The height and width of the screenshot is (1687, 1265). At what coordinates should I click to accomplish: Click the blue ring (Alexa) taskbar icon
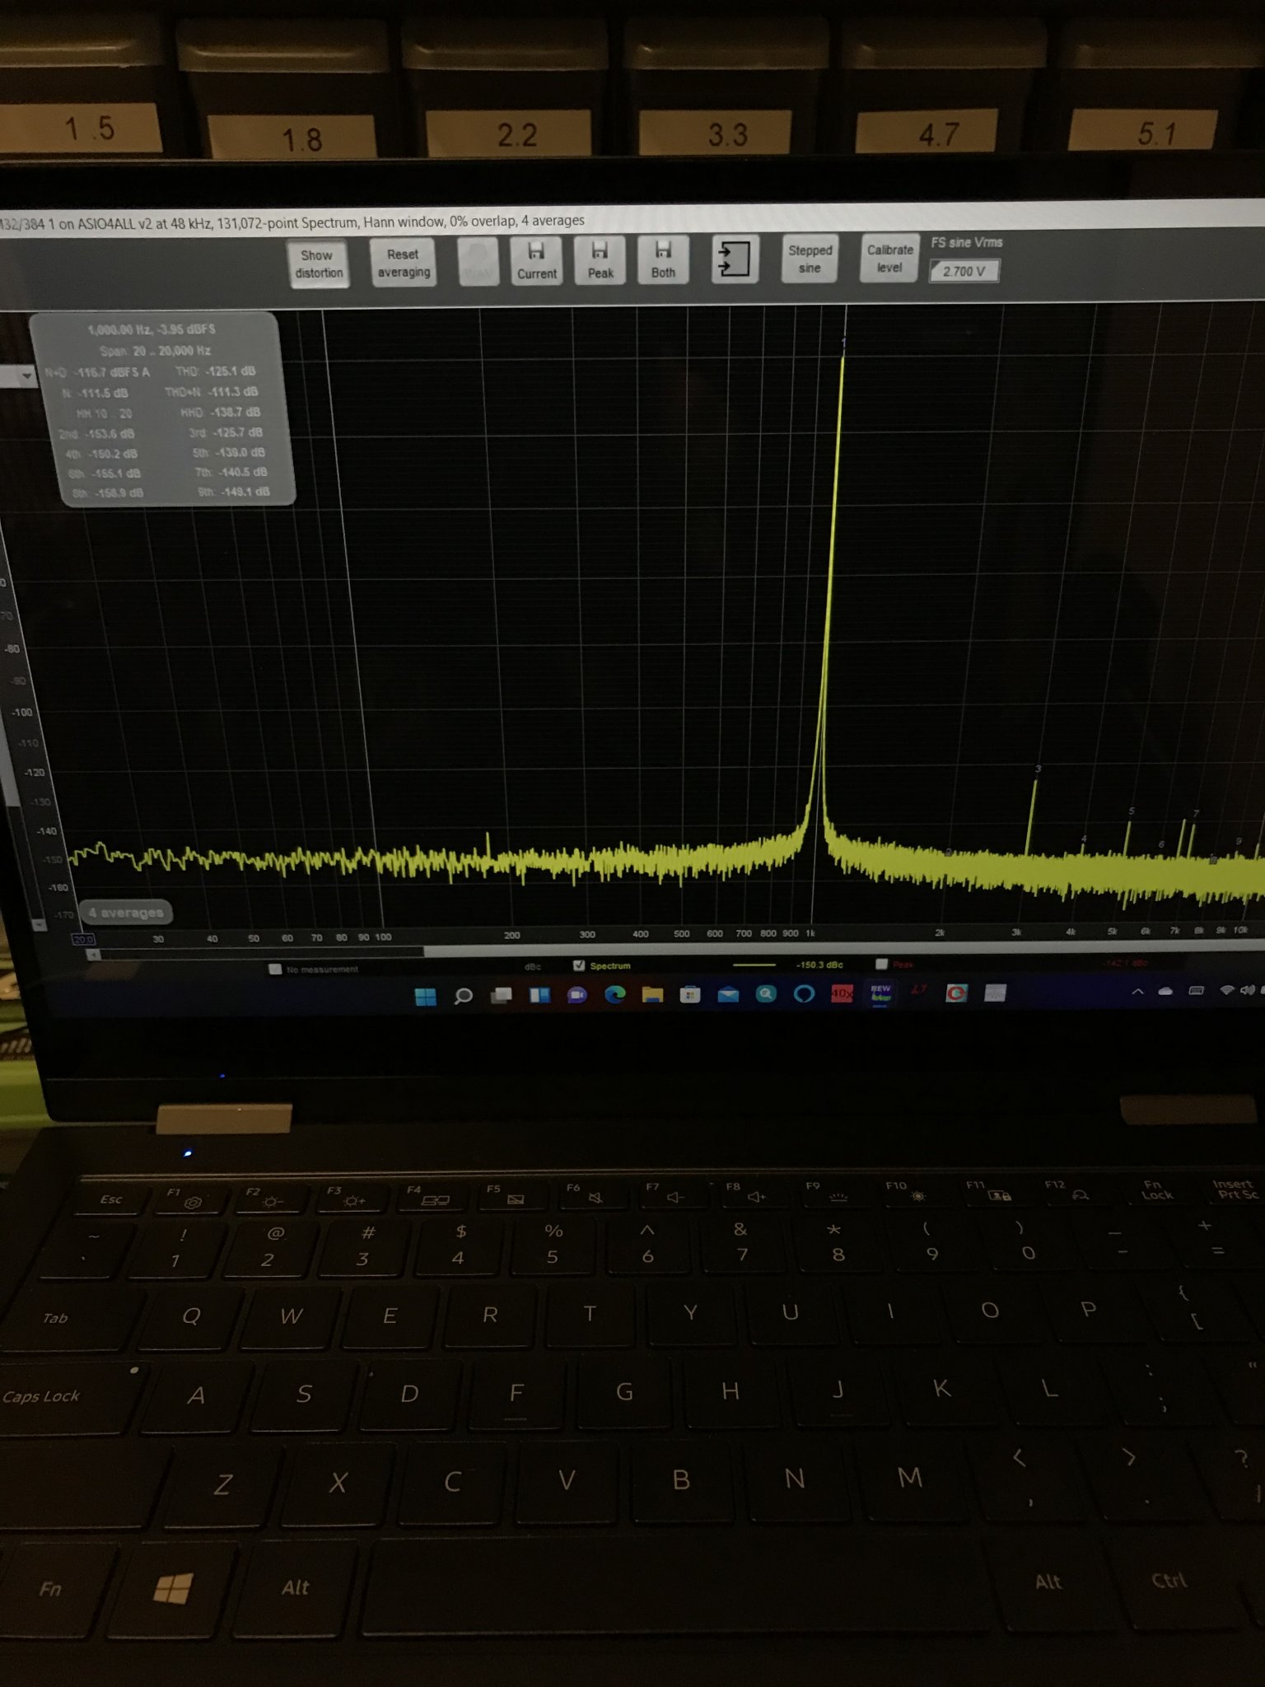pyautogui.click(x=804, y=994)
